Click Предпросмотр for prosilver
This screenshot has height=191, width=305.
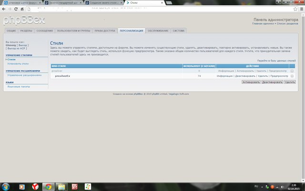click(278, 71)
